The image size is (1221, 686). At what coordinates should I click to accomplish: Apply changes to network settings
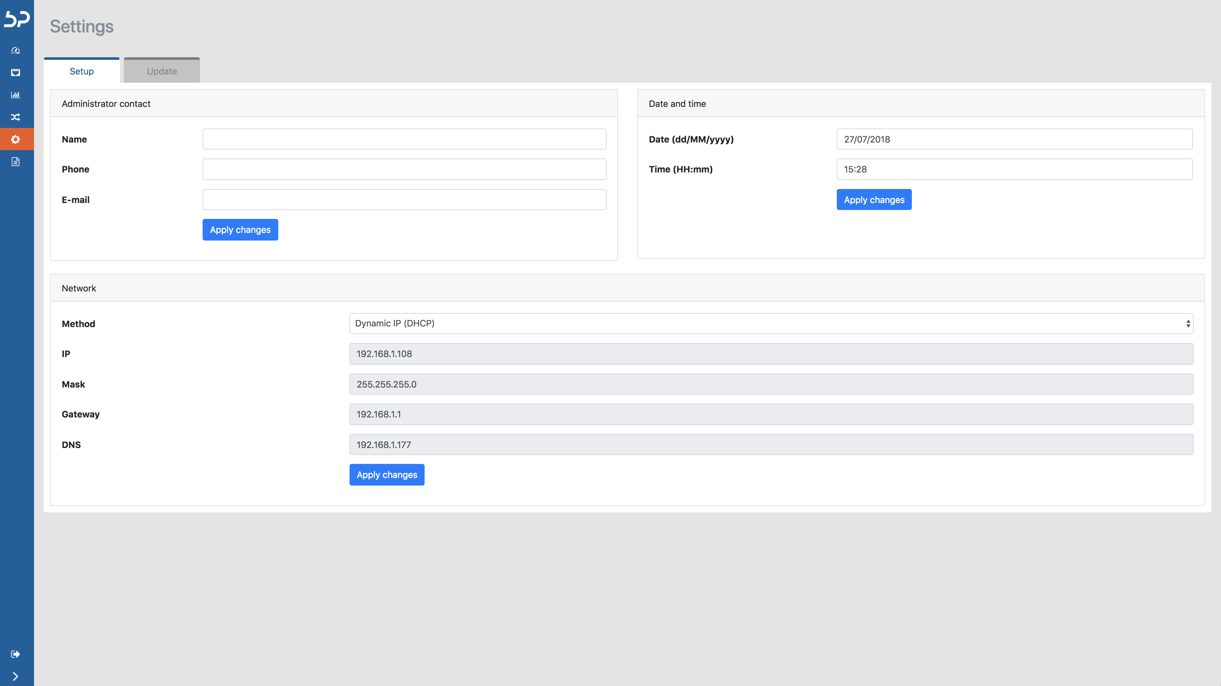tap(387, 475)
